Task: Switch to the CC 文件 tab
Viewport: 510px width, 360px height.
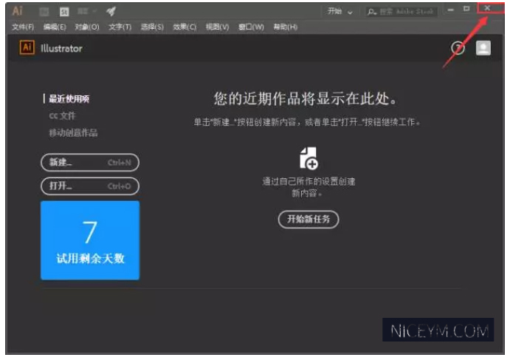Action: pos(62,115)
